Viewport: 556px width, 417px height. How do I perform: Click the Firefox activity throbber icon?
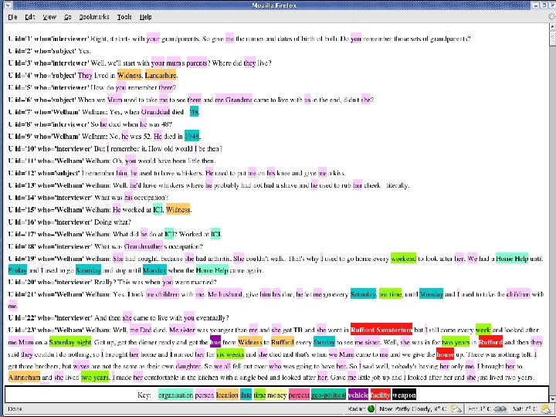(551, 17)
